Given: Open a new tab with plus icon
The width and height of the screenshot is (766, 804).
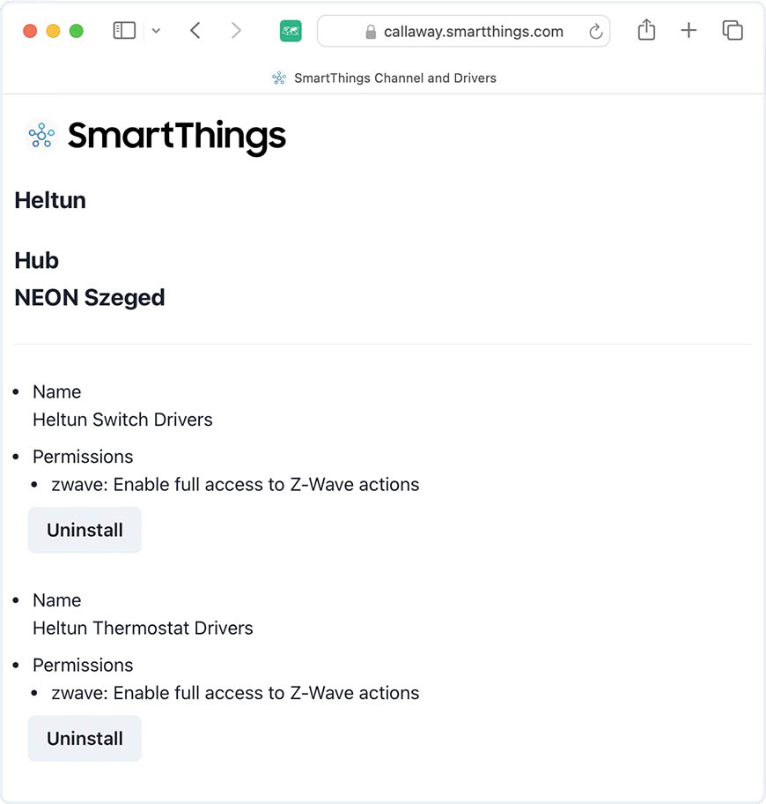Looking at the screenshot, I should [x=689, y=31].
